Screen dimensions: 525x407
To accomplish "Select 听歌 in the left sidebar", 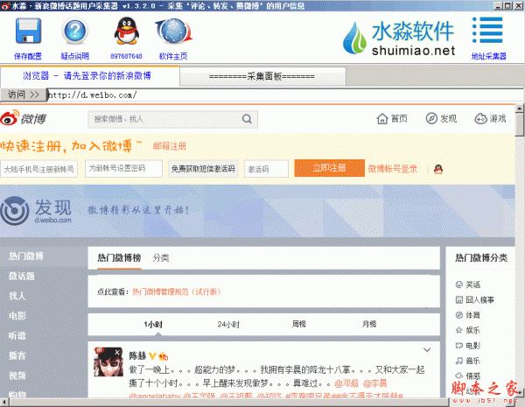I will coord(17,335).
